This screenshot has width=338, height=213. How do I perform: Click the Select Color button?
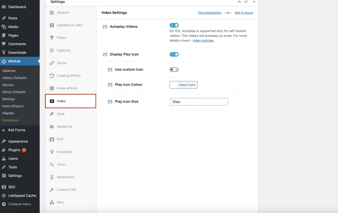point(187,85)
